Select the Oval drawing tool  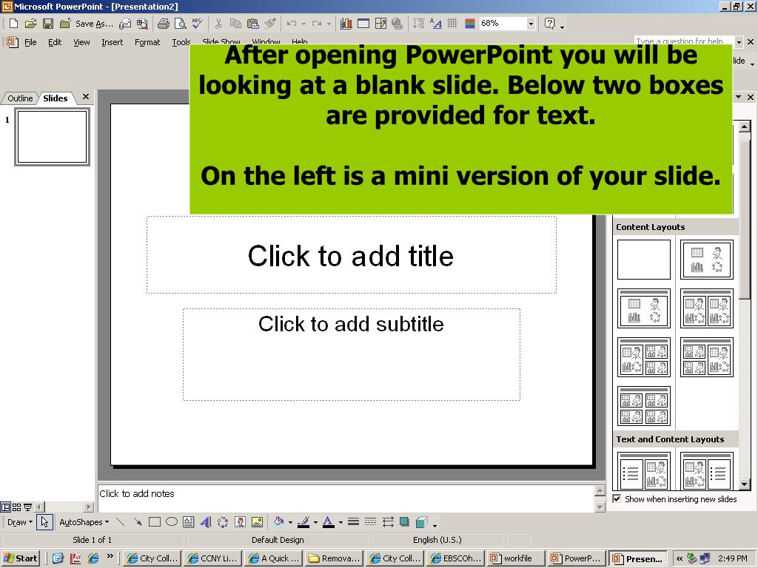172,522
